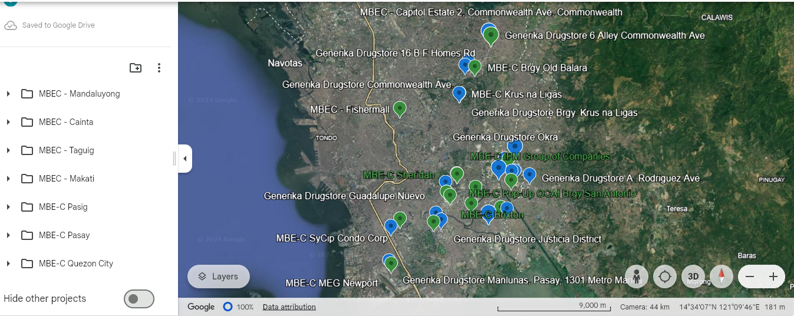Collapse the sidebar panel with arrow handle

click(x=185, y=159)
